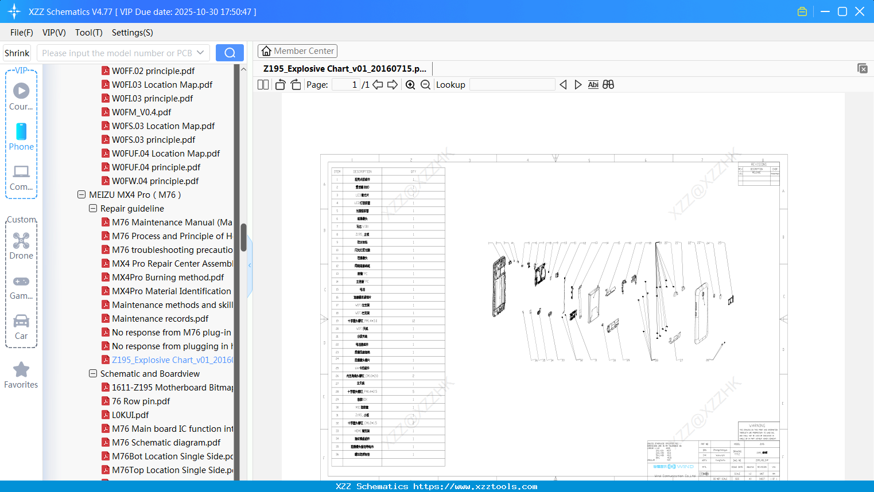Open the Car category
Screen dimensions: 874x492
tap(21, 327)
